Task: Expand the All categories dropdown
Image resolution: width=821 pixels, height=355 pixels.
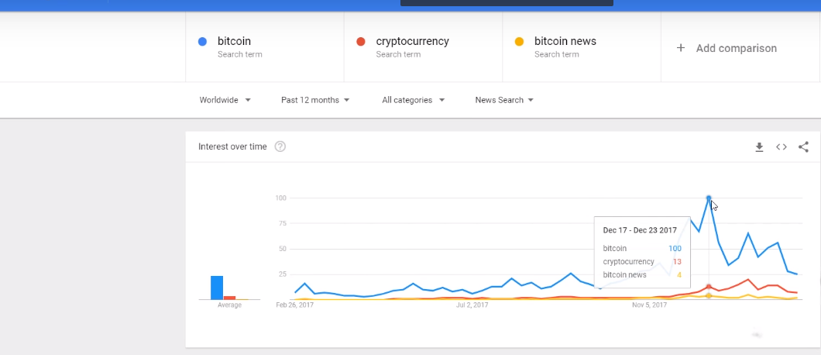Action: point(413,100)
